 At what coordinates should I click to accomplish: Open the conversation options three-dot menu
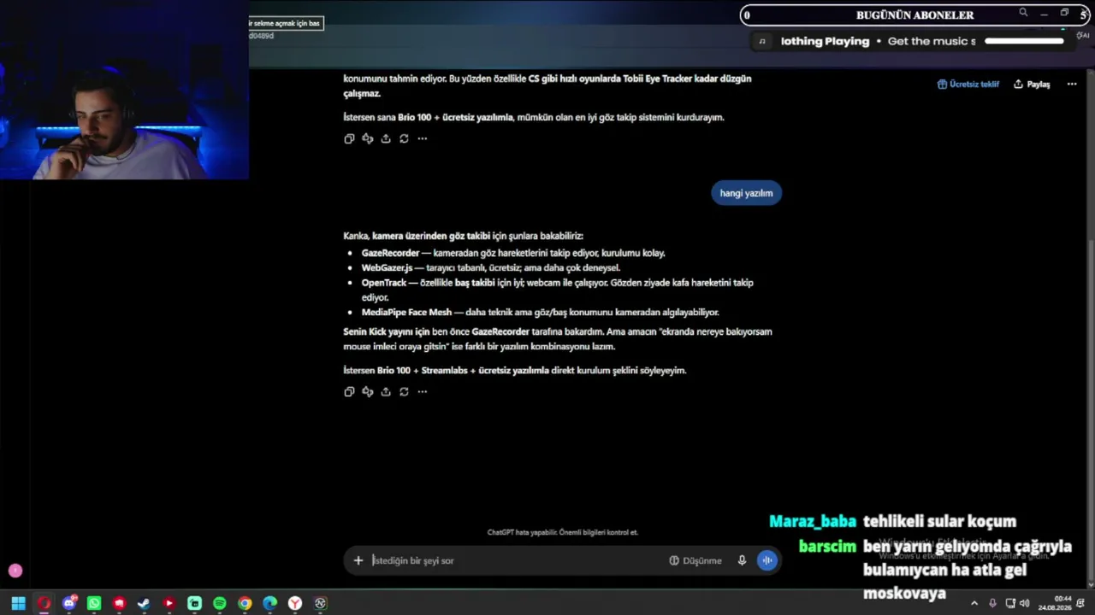pos(1072,85)
